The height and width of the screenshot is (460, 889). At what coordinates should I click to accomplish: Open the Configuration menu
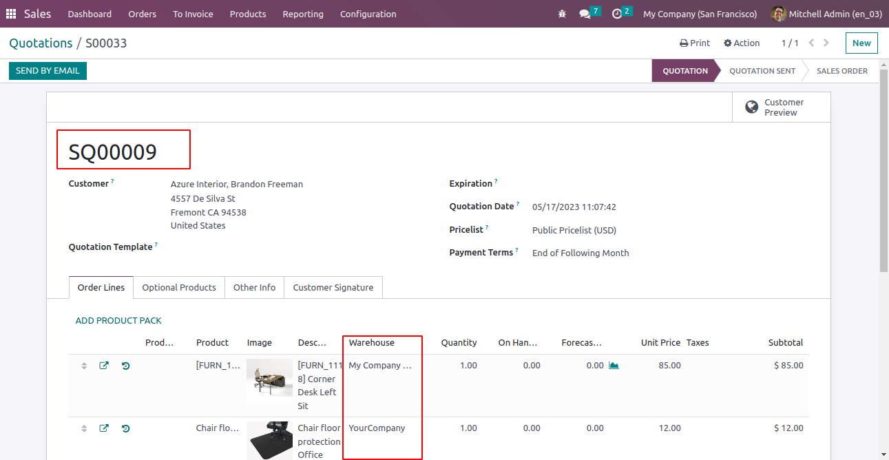click(368, 14)
